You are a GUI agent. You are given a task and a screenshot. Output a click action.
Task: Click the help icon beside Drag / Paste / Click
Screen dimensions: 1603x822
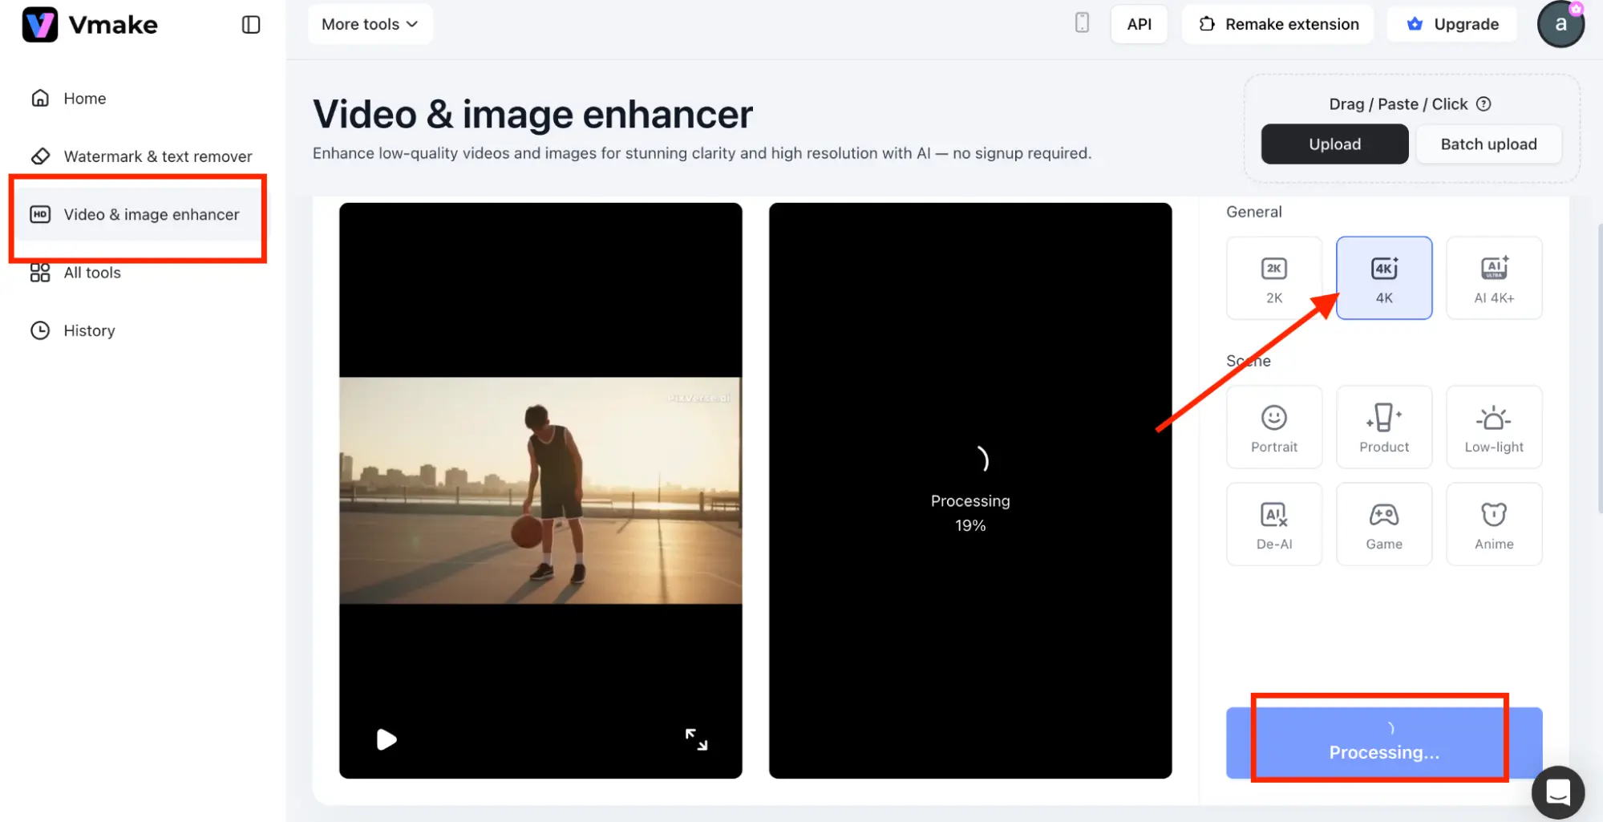(1484, 104)
